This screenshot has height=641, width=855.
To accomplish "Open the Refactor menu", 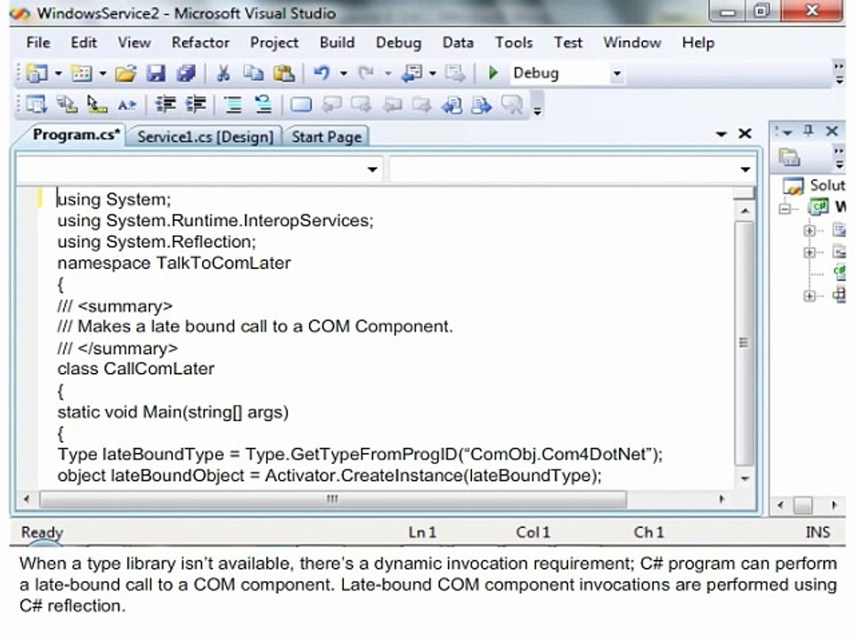I will tap(200, 43).
